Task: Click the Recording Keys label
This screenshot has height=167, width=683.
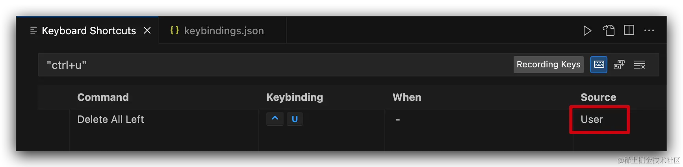Action: [x=548, y=65]
